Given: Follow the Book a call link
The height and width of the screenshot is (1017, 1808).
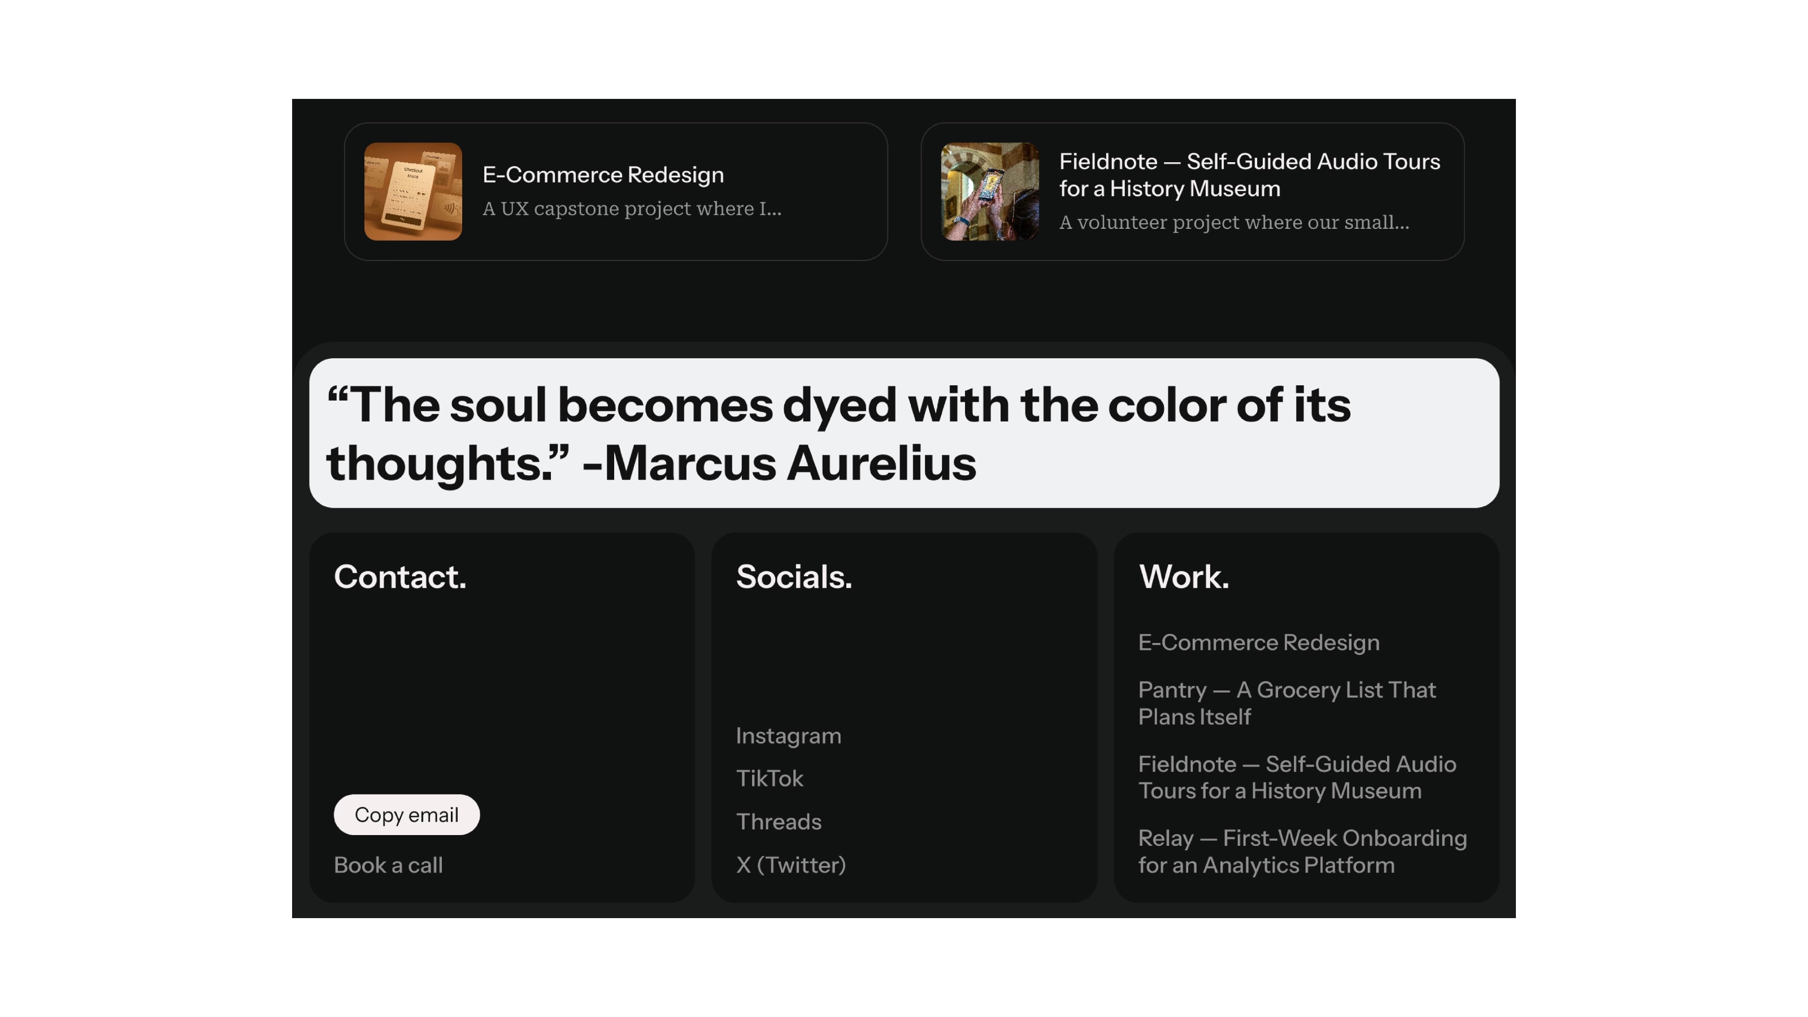Looking at the screenshot, I should [388, 864].
